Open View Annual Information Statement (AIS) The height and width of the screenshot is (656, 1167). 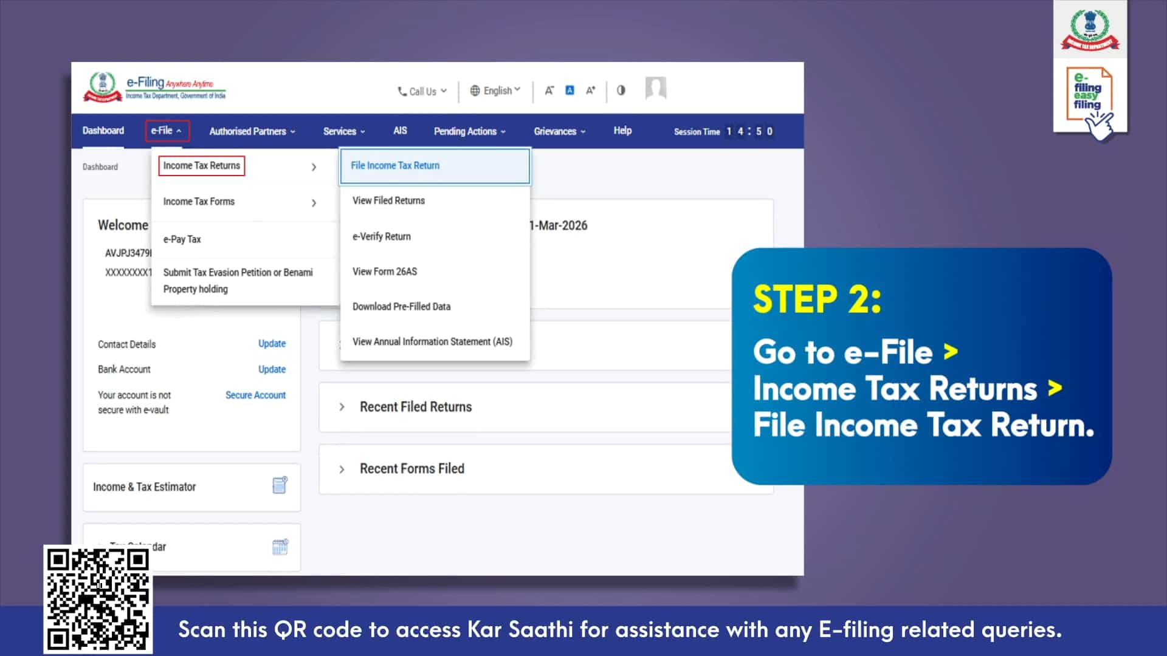pos(432,342)
